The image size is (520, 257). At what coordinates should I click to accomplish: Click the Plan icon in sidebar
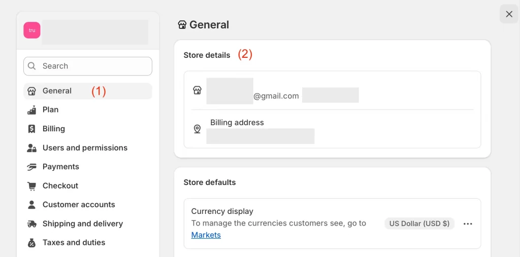[x=31, y=110]
